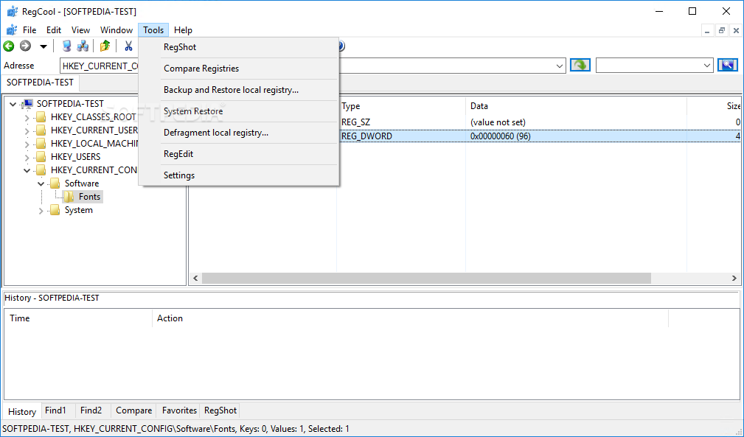
Task: Switch to the Find1 tab
Action: pyautogui.click(x=55, y=410)
